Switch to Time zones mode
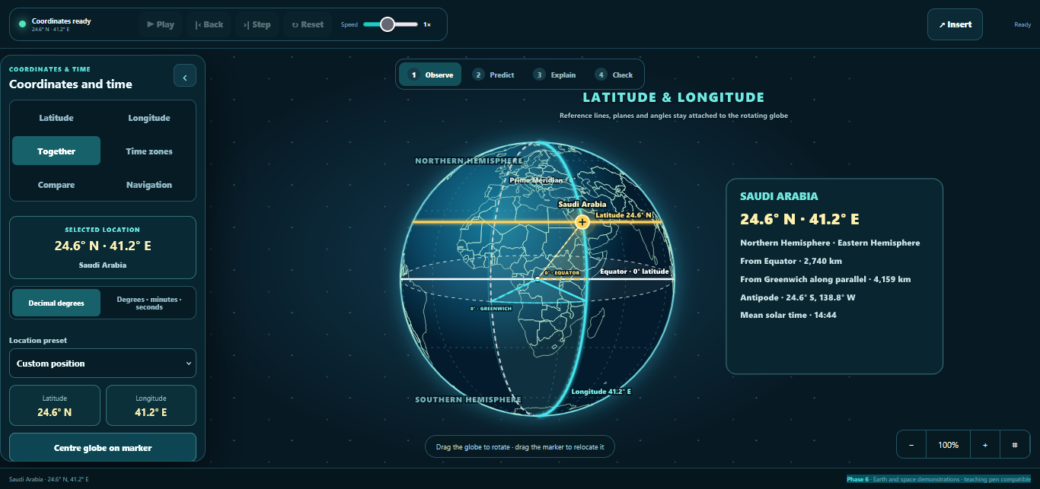 [149, 151]
